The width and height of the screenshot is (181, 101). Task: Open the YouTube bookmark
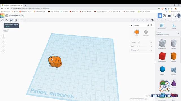(74, 12)
